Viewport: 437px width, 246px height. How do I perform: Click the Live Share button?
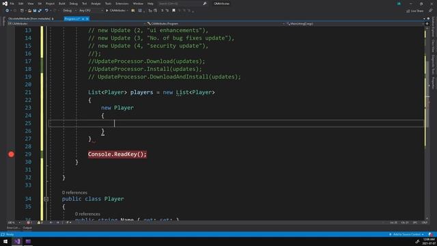tap(415, 11)
